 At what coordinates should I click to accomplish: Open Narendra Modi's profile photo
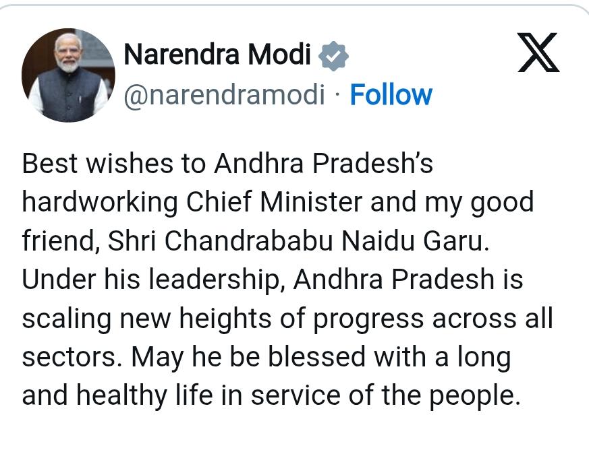(x=67, y=75)
